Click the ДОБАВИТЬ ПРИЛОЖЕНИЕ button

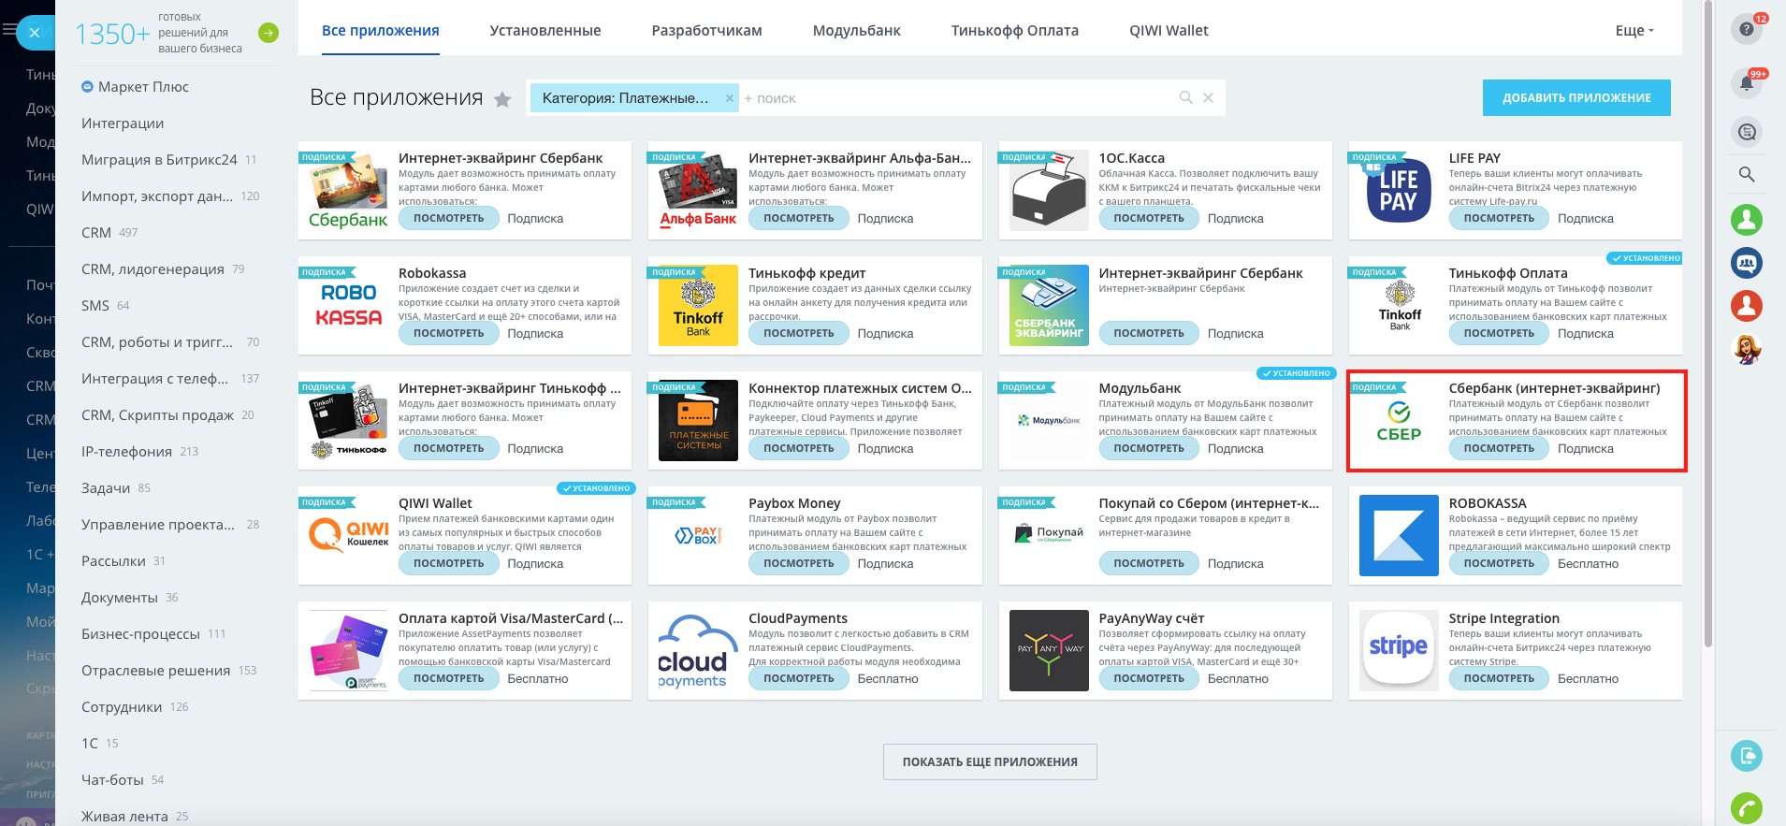tap(1576, 98)
